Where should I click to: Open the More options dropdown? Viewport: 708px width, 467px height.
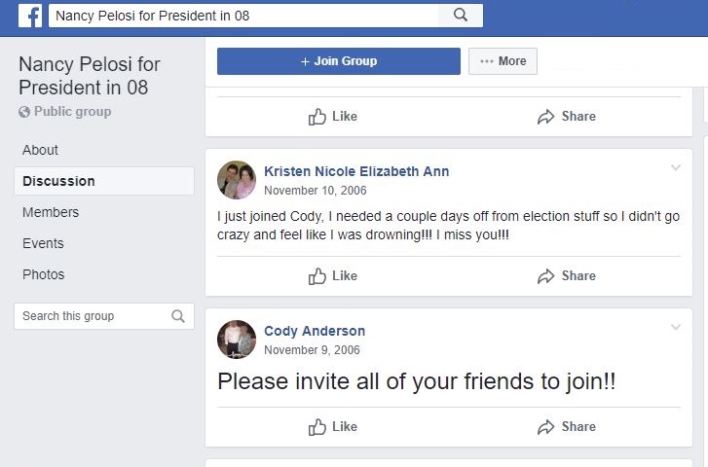503,61
